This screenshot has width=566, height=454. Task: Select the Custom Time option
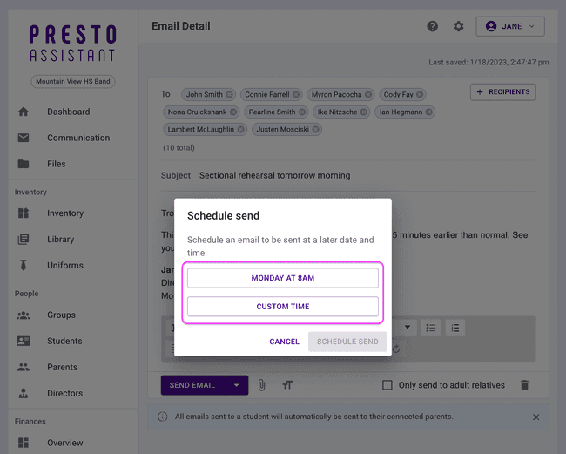pos(283,307)
